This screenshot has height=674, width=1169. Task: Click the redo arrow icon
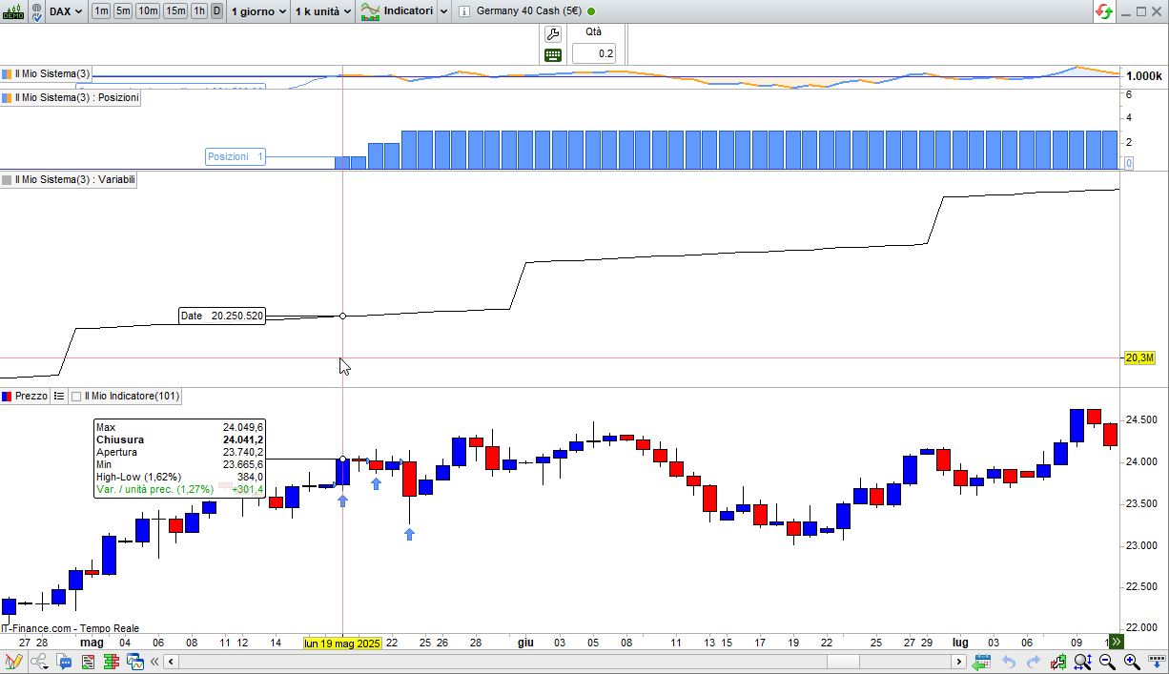[1034, 662]
